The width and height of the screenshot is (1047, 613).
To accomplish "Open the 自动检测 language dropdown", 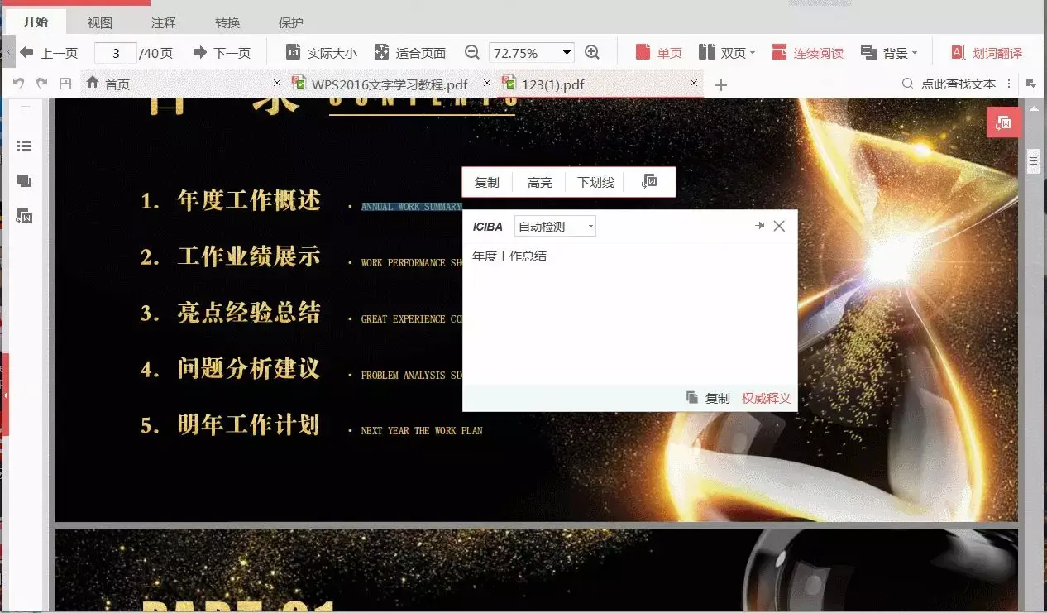I will pos(555,226).
